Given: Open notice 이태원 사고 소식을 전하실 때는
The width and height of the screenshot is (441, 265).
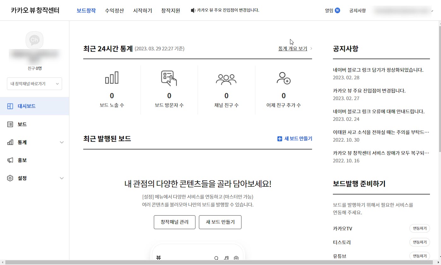Looking at the screenshot, I should [x=381, y=132].
